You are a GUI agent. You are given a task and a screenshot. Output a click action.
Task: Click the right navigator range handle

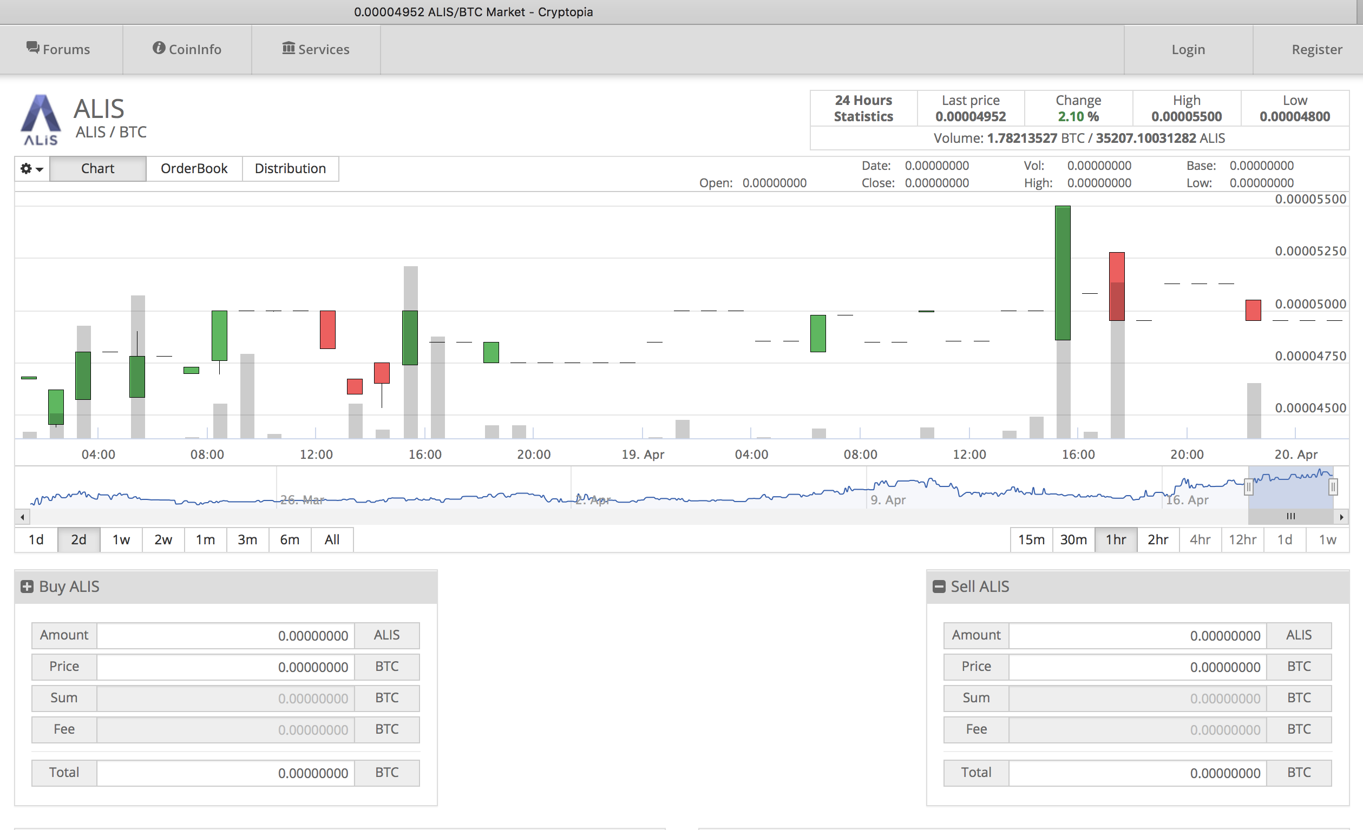click(1333, 487)
